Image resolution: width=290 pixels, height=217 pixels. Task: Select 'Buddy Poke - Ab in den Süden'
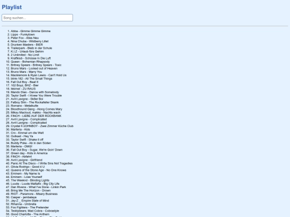(31, 143)
